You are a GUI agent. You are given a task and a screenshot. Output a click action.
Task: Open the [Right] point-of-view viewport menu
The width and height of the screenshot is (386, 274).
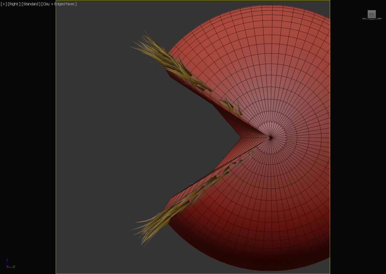click(14, 4)
